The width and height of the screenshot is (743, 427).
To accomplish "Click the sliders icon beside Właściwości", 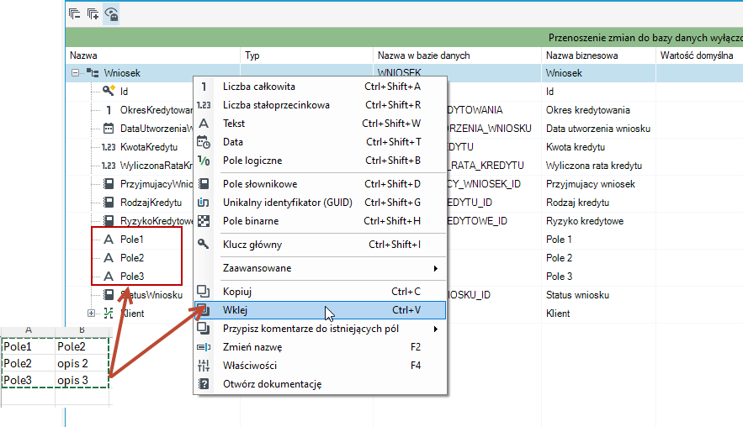I will [x=204, y=366].
